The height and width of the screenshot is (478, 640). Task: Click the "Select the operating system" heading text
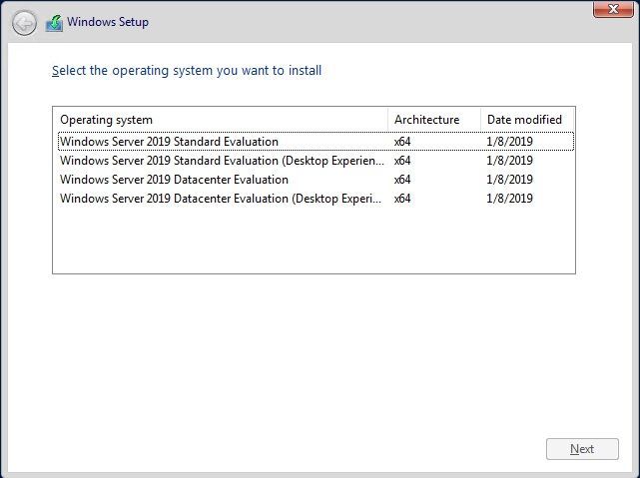point(187,71)
